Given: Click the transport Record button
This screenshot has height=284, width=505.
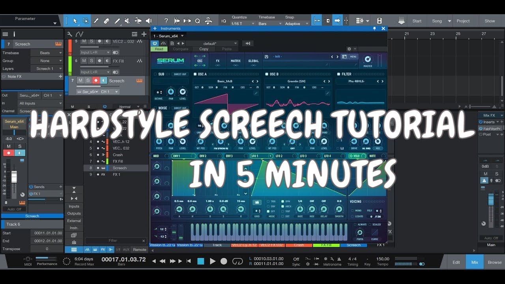Looking at the screenshot, I should (x=224, y=261).
